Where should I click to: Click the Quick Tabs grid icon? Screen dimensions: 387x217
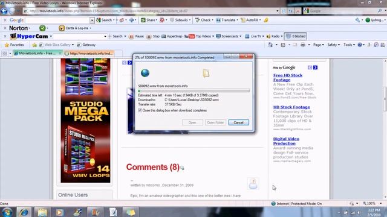[5, 54]
